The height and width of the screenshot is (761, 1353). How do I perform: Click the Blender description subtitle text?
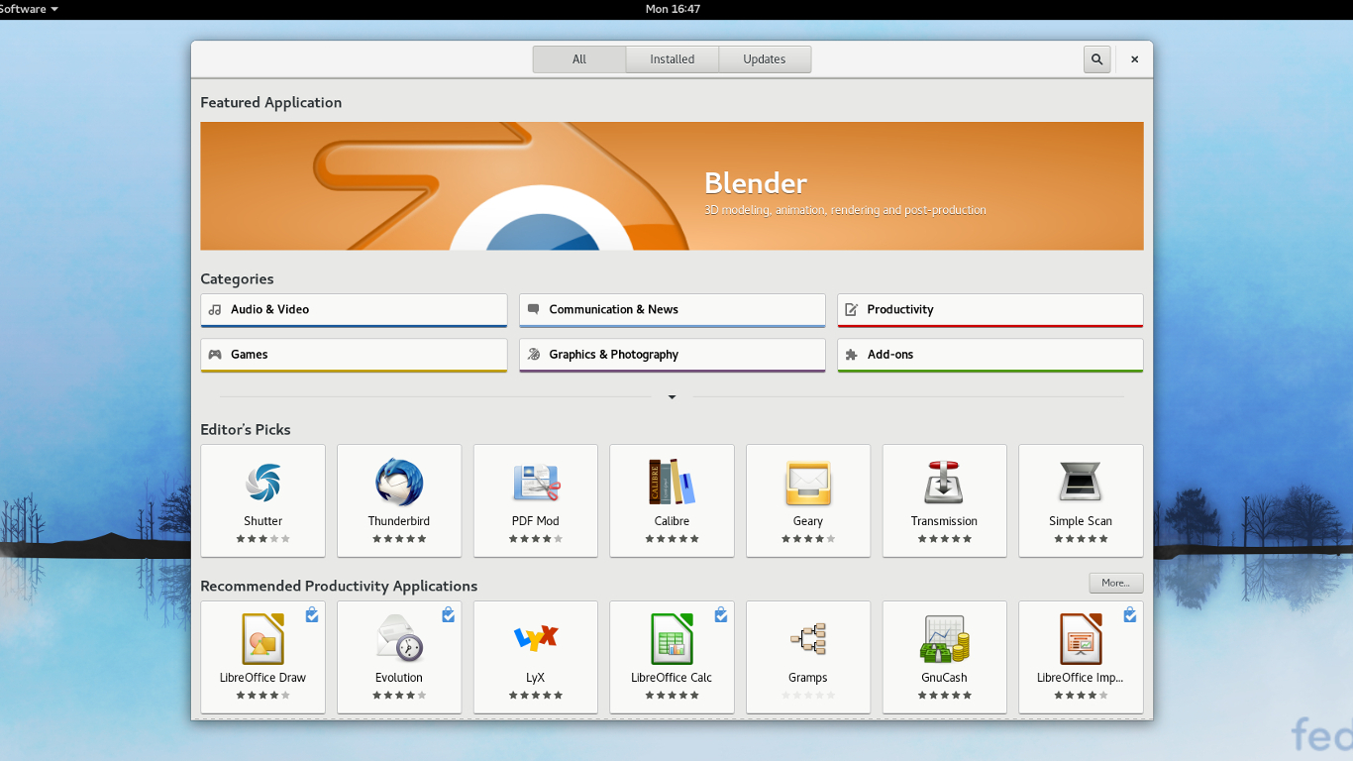tap(845, 210)
